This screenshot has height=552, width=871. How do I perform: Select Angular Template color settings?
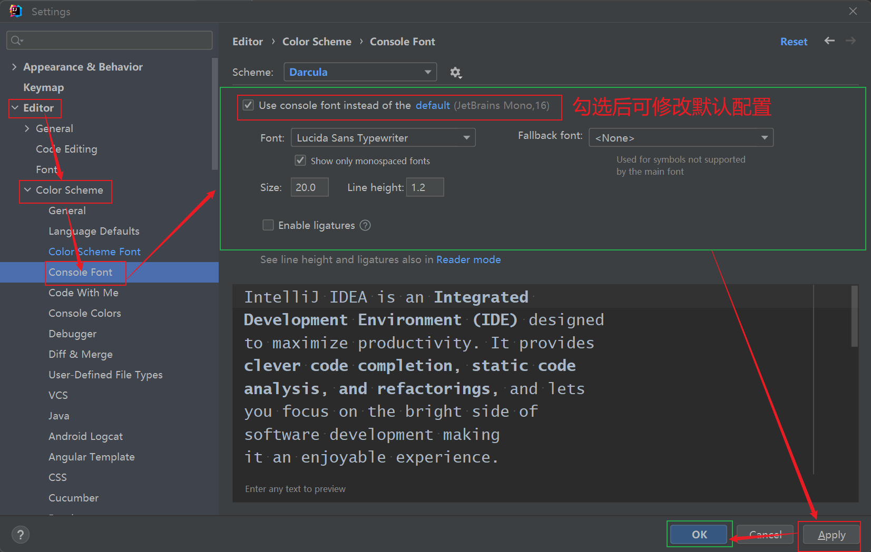(92, 457)
